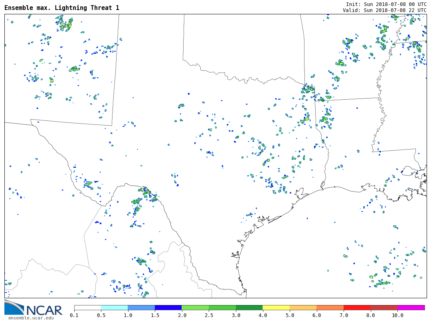
Task: Open the ensemble.ucar.edu link text
Action: 31,318
